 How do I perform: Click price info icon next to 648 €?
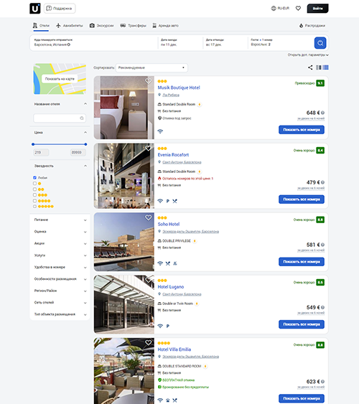tap(322, 113)
